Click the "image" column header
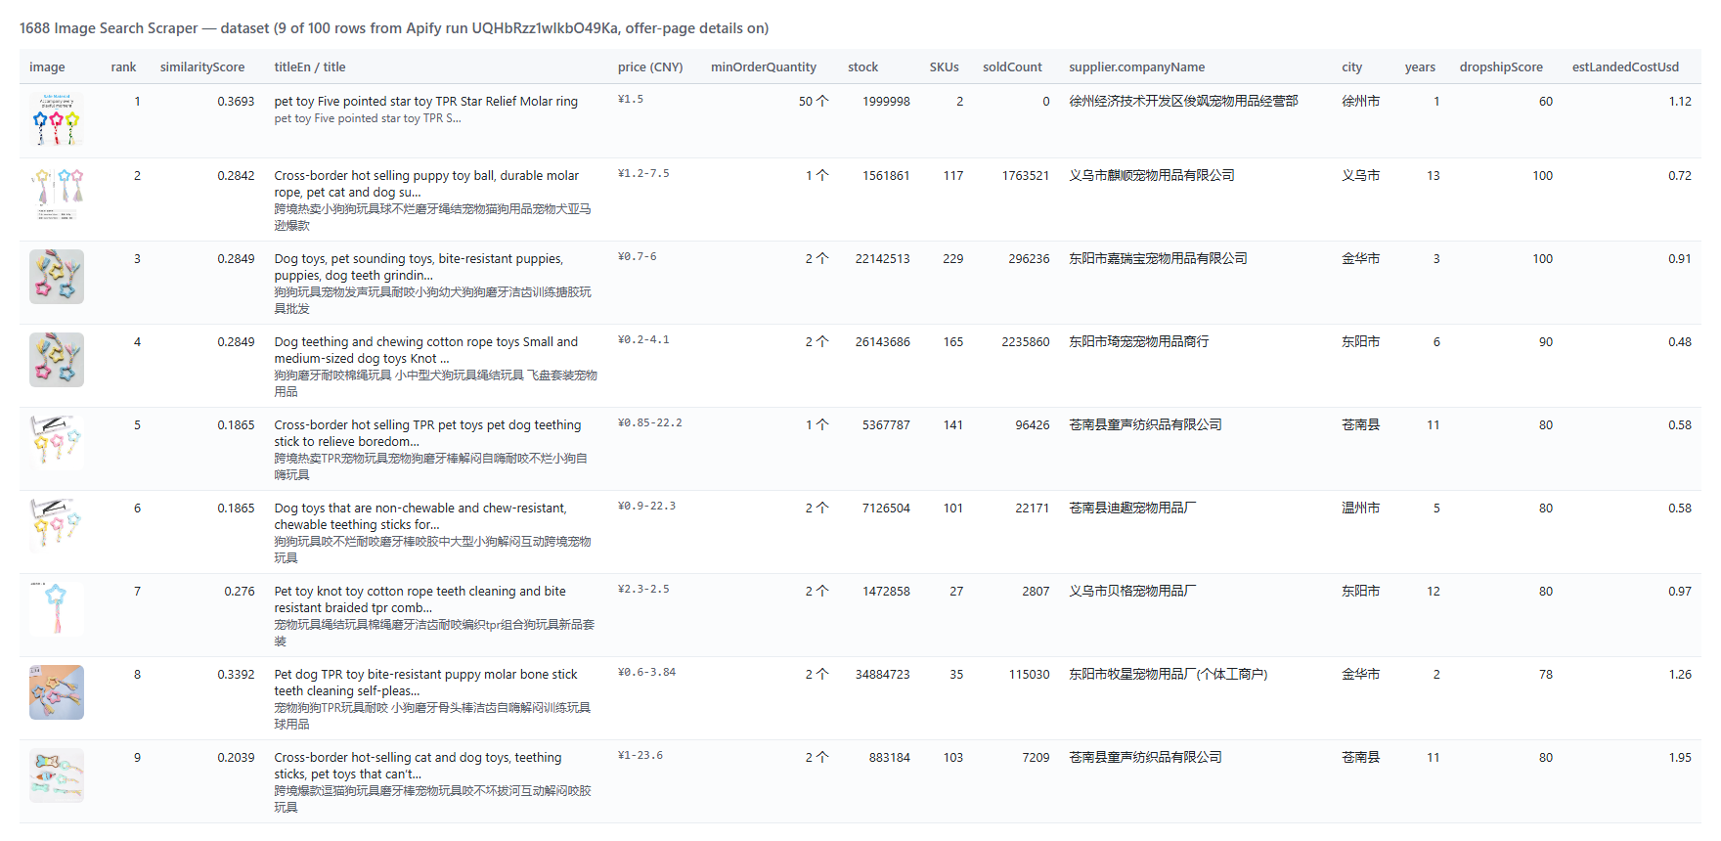Screen dimensions: 1721x841 point(47,67)
